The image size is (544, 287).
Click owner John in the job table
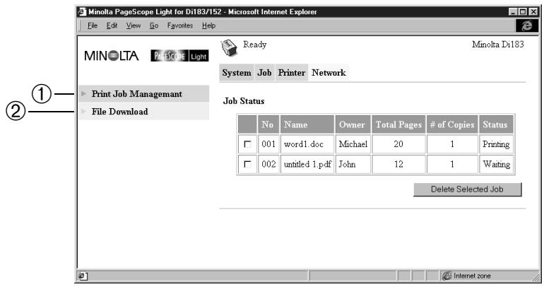click(x=347, y=165)
